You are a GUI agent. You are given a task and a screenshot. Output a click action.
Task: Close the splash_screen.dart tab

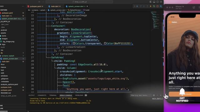tap(87, 6)
